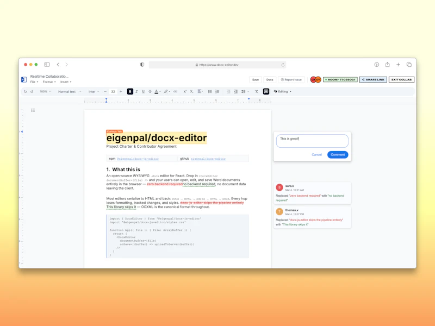Open thomas.v's tracked change card
This screenshot has height=326, width=435.
point(312,217)
